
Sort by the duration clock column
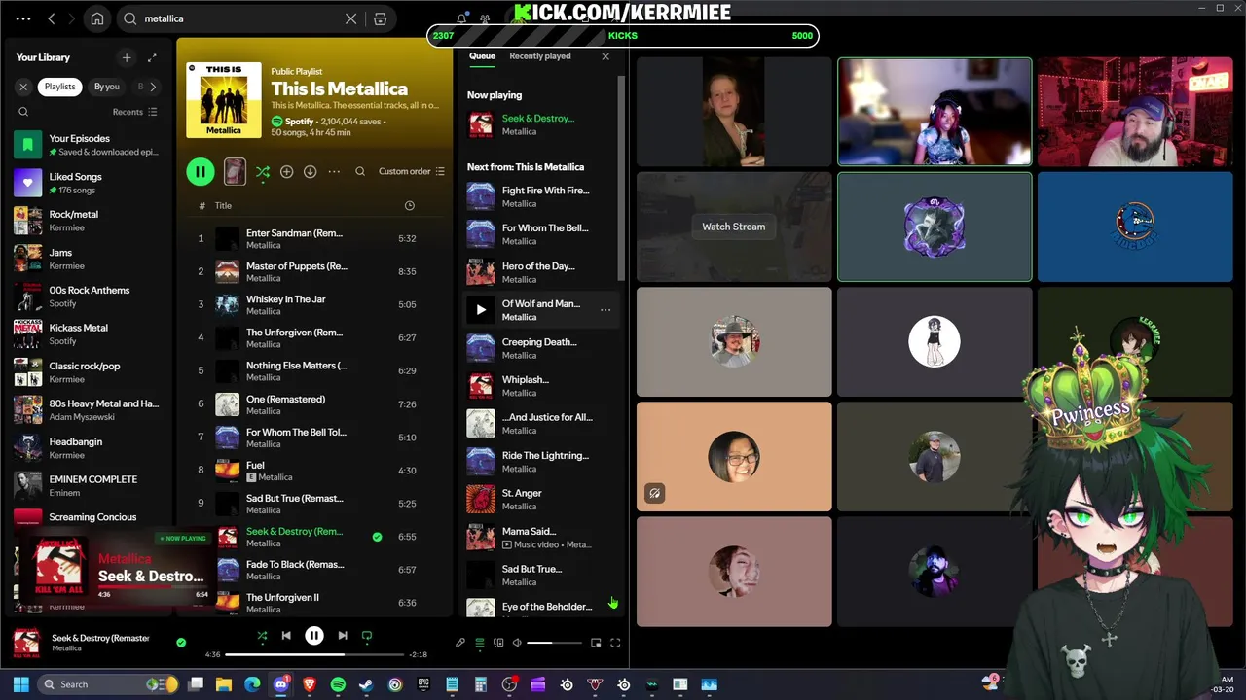409,206
